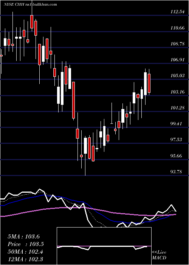Click the 110.66 price label
This screenshot has height=265, width=189.
[178, 28]
